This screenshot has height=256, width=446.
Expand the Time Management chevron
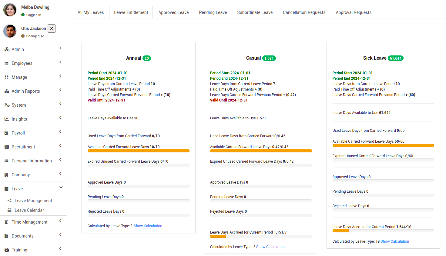[60, 221]
